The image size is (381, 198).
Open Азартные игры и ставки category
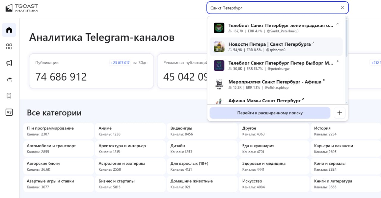point(58,184)
